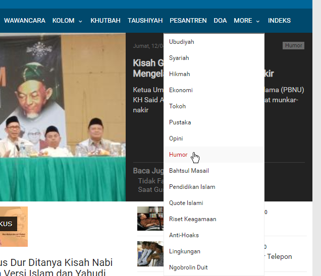Navigate to the INDEKS page
This screenshot has width=321, height=276.
pyautogui.click(x=279, y=21)
